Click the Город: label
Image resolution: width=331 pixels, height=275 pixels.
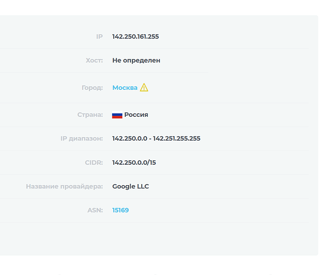point(92,88)
